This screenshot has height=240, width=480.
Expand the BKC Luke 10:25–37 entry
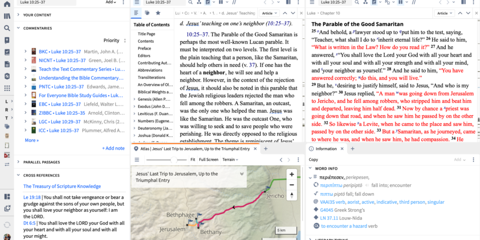(x=25, y=51)
